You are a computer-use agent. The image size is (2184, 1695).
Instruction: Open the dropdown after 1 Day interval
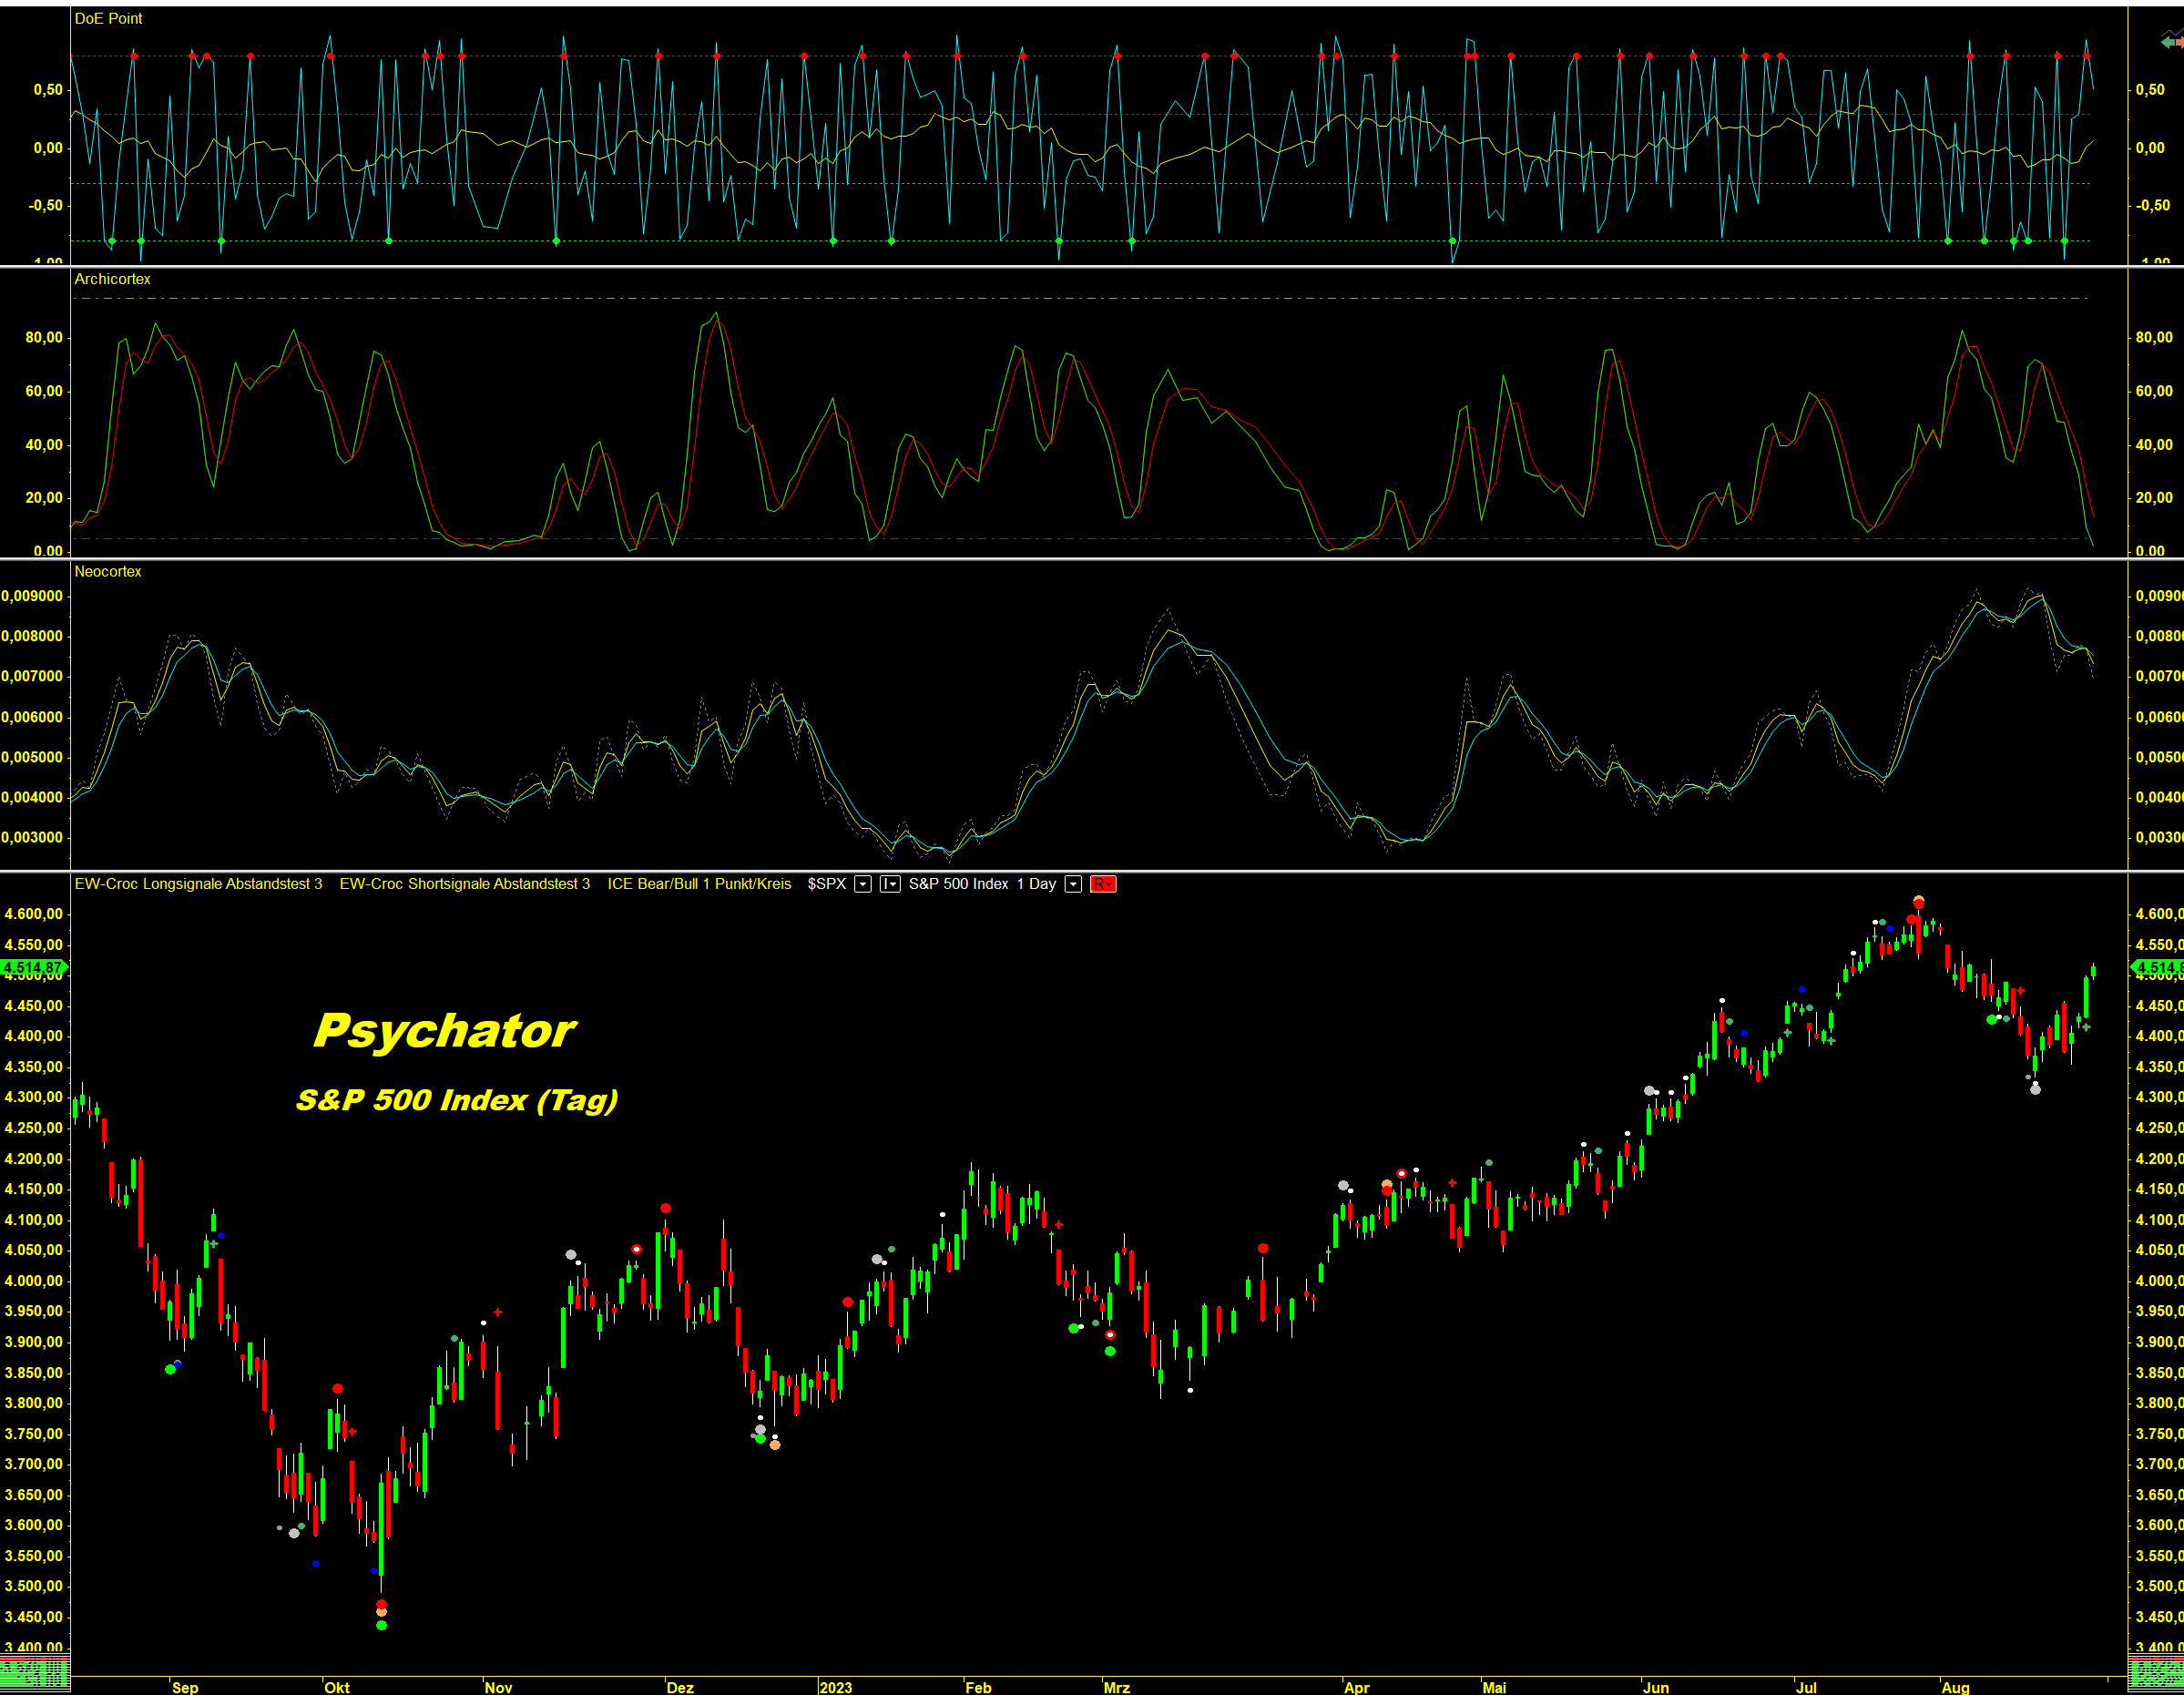click(1073, 884)
